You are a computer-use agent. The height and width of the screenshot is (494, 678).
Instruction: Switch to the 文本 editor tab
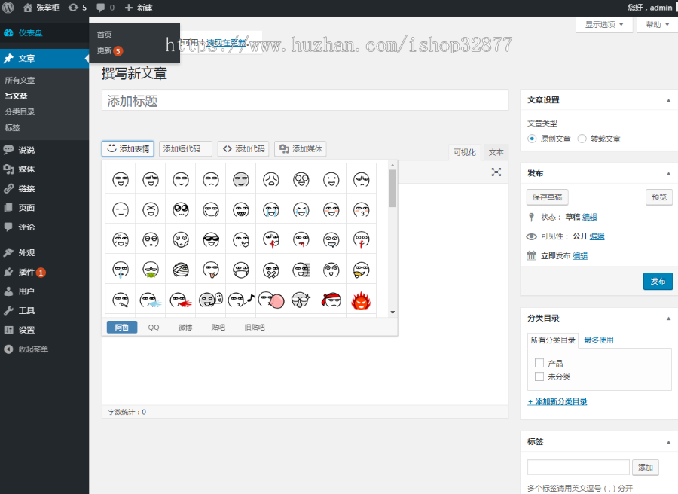pyautogui.click(x=496, y=152)
